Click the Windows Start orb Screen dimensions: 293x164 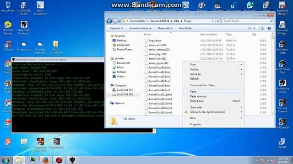(5, 160)
